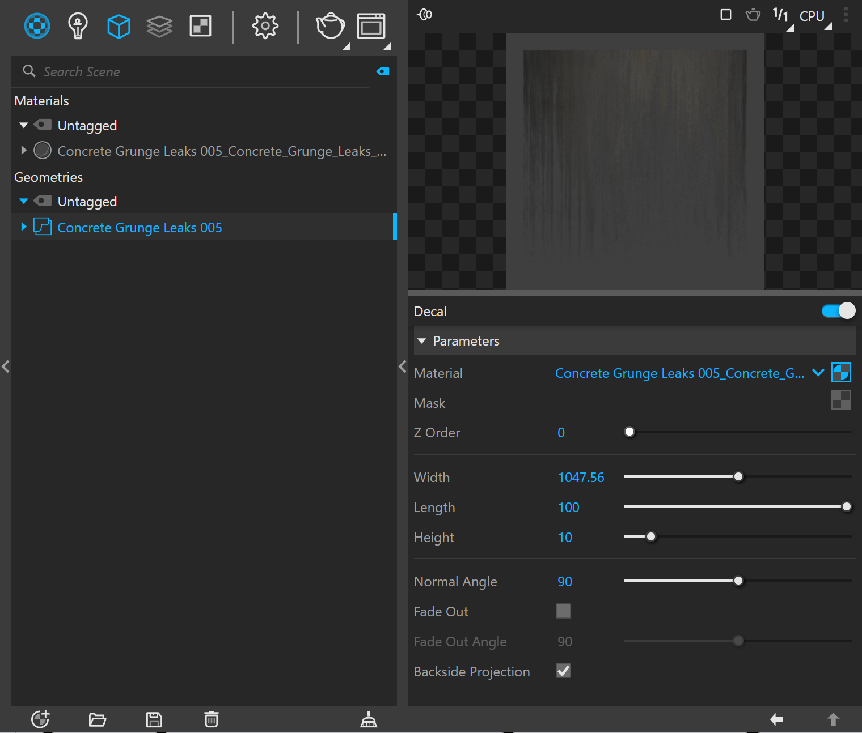Open the Lights tab bulb icon
Viewport: 862px width, 733px height.
pos(78,26)
